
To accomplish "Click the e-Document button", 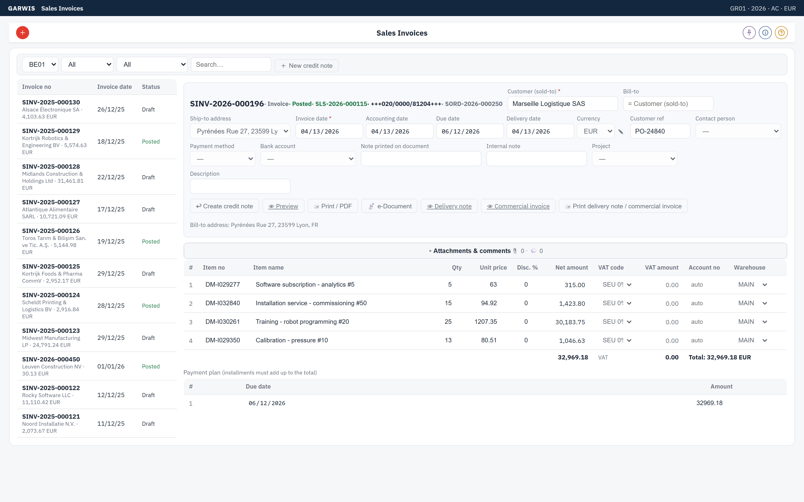I will pos(389,206).
